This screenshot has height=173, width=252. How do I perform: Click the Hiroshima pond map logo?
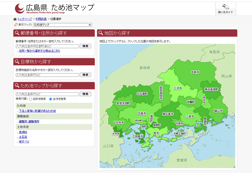[x=54, y=8]
